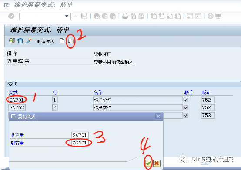Click the Save diskette icon
This screenshot has width=241, height=170.
[84, 16]
